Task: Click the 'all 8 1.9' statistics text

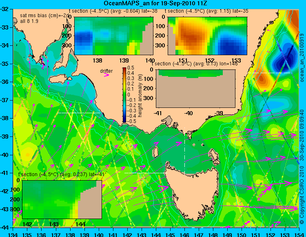Action: pos(29,21)
